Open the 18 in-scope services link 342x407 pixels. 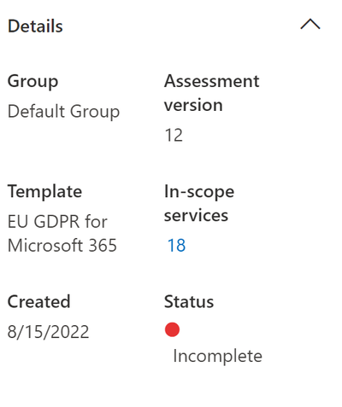click(176, 245)
